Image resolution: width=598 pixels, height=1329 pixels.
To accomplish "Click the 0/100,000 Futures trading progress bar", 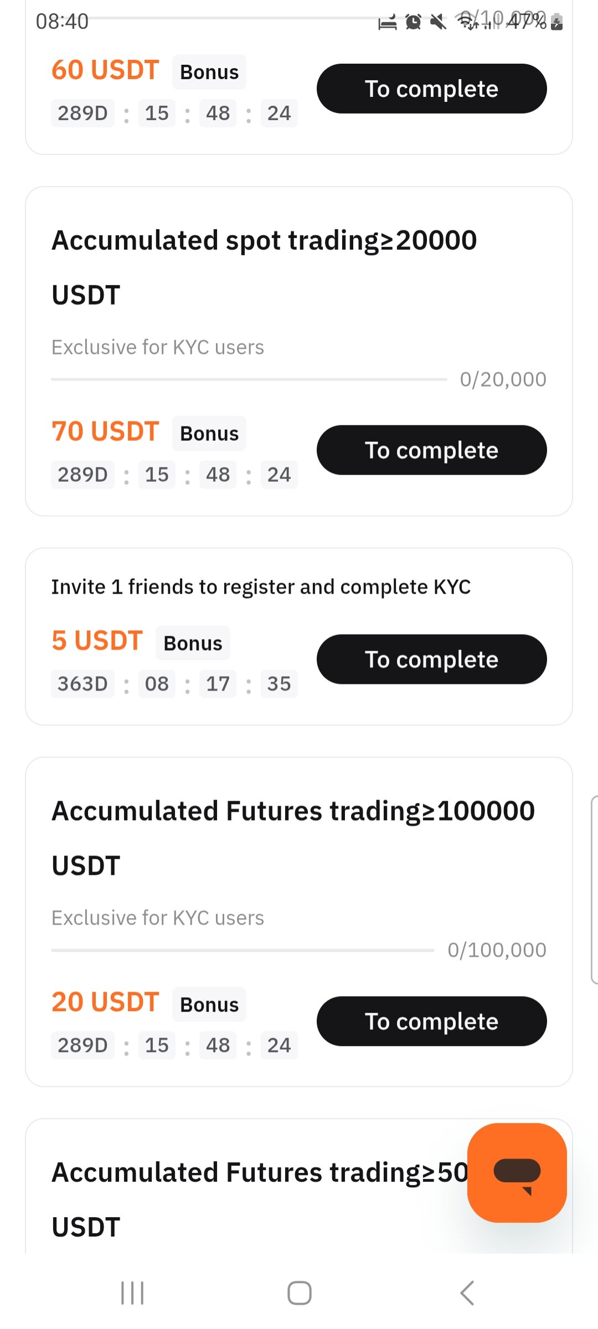I will [243, 950].
